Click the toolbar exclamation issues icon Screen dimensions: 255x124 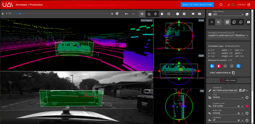(178, 14)
